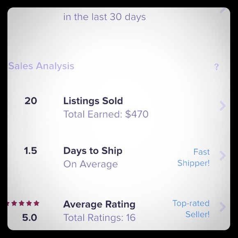Click the last star in rating row

pyautogui.click(x=37, y=203)
